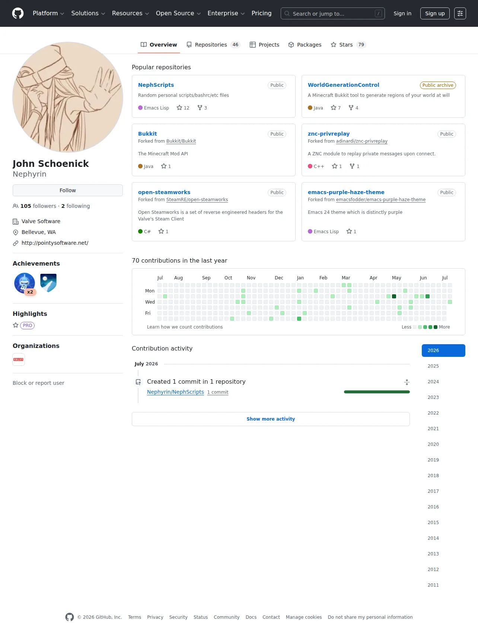Open the Bukkit repository
This screenshot has height=637, width=478.
click(x=147, y=134)
